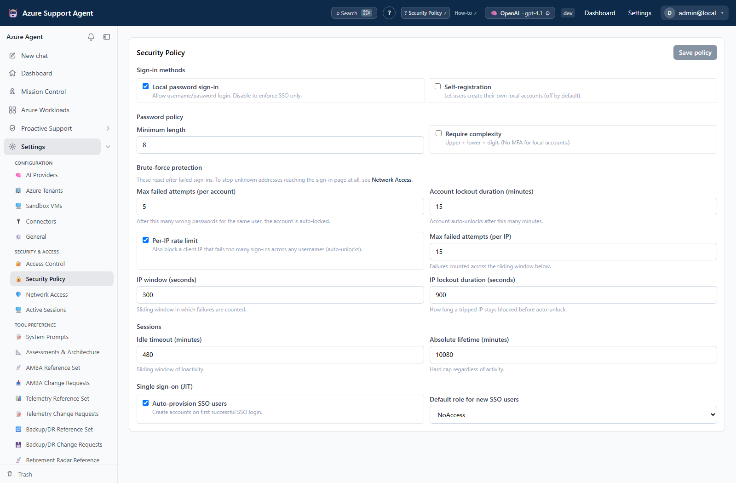
Task: Focus IP lockout duration field
Action: (573, 295)
